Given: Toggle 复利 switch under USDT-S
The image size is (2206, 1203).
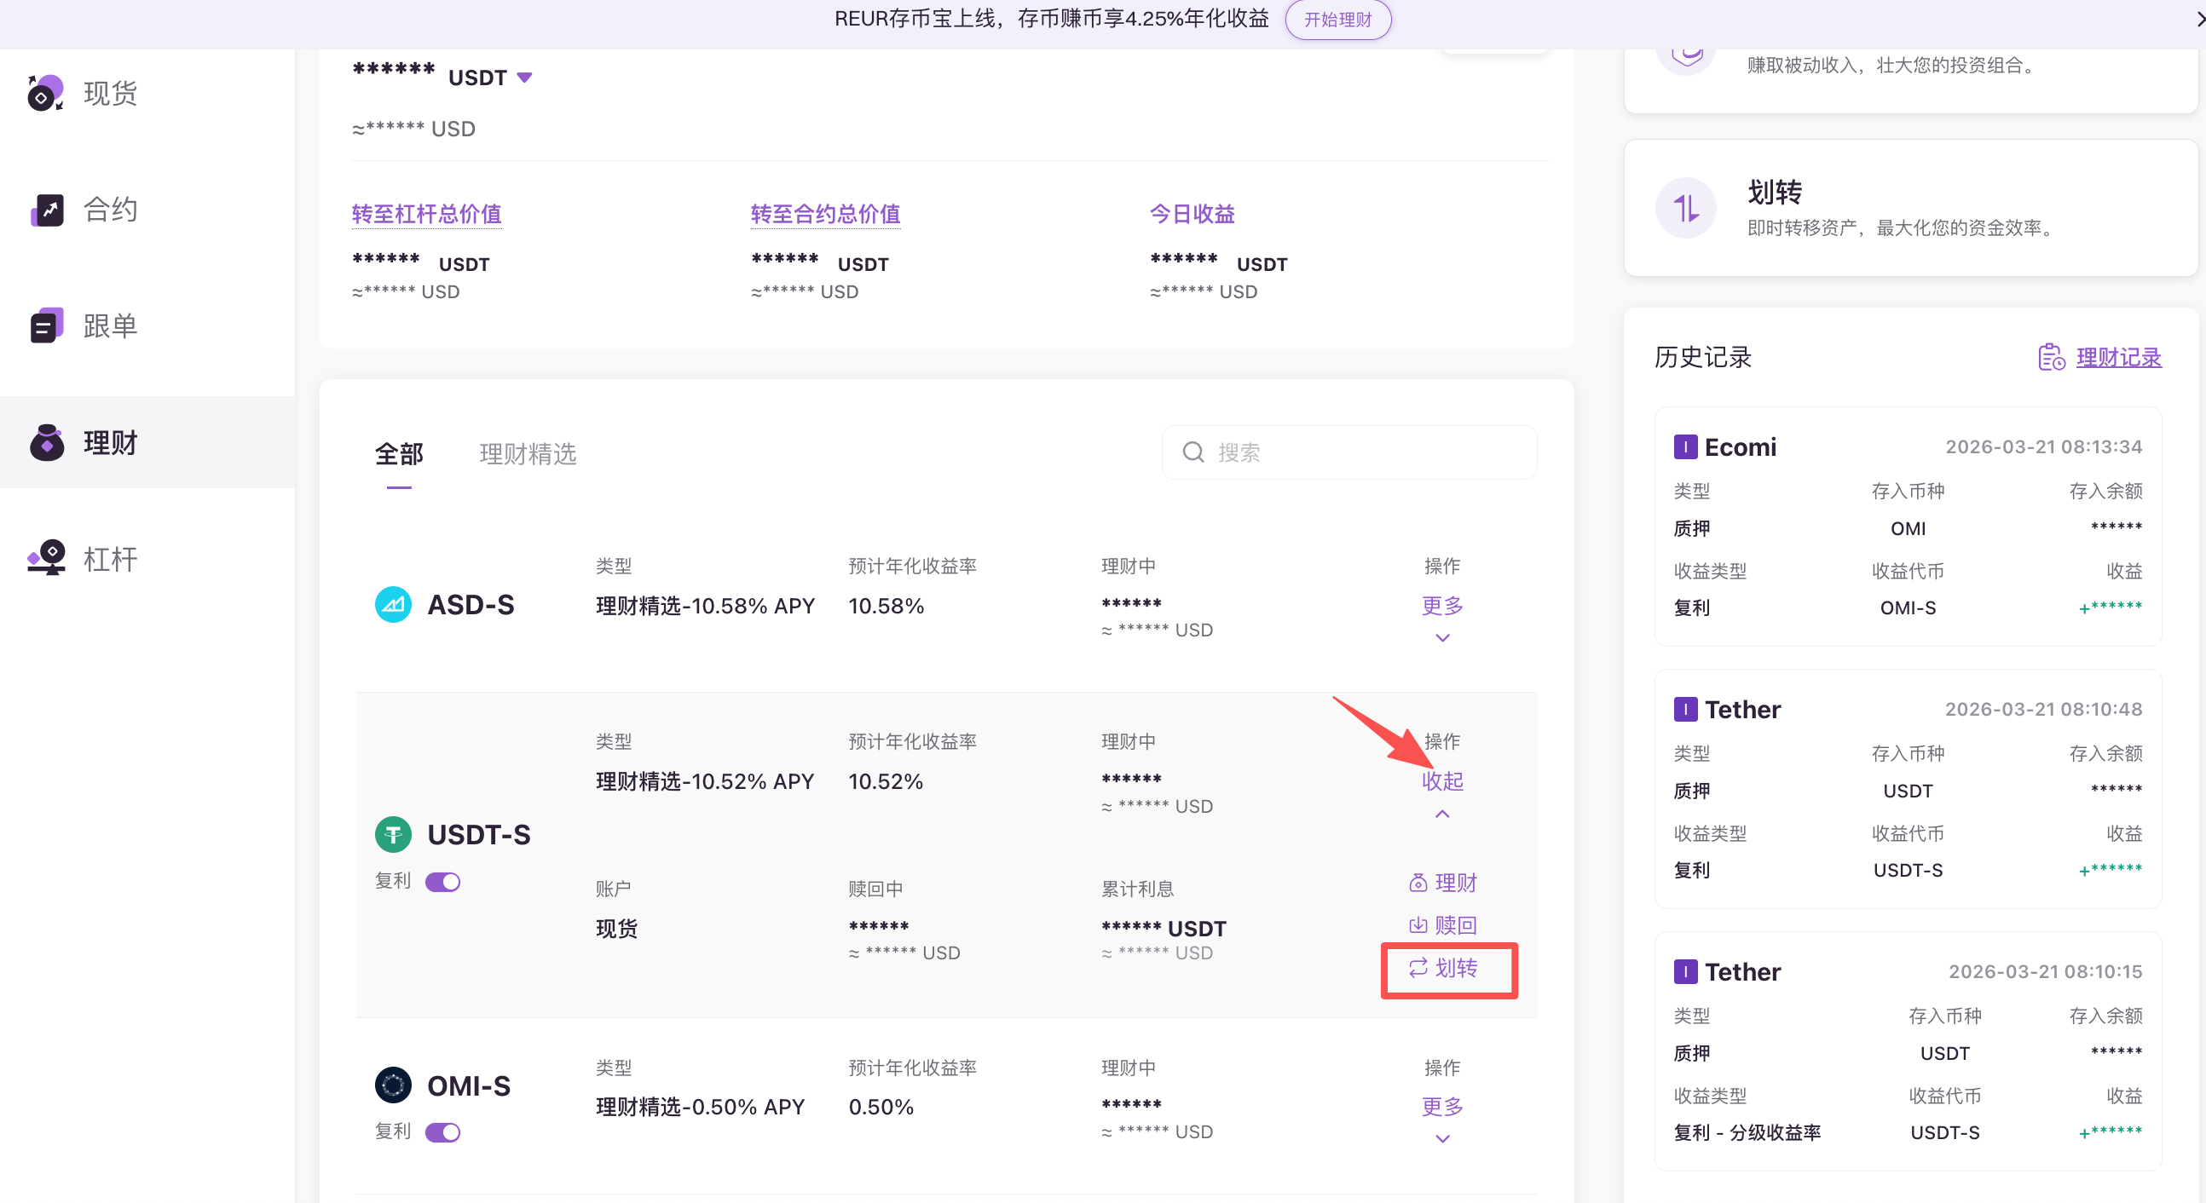Looking at the screenshot, I should pyautogui.click(x=442, y=882).
